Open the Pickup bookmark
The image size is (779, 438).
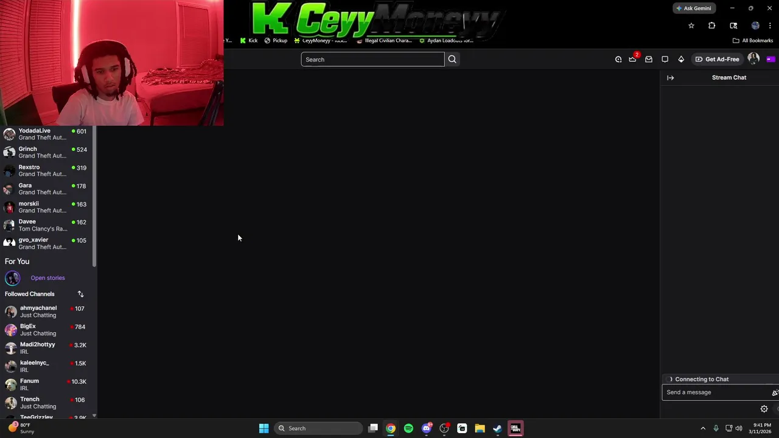276,40
